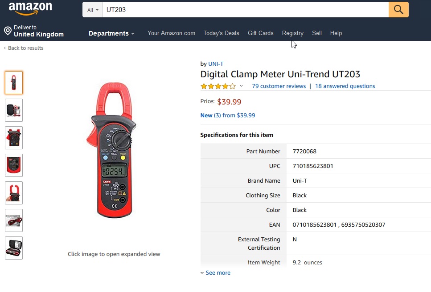Viewport: 431px width, 292px height.
Task: Select the first clamp meter thumbnail
Action: tap(14, 83)
